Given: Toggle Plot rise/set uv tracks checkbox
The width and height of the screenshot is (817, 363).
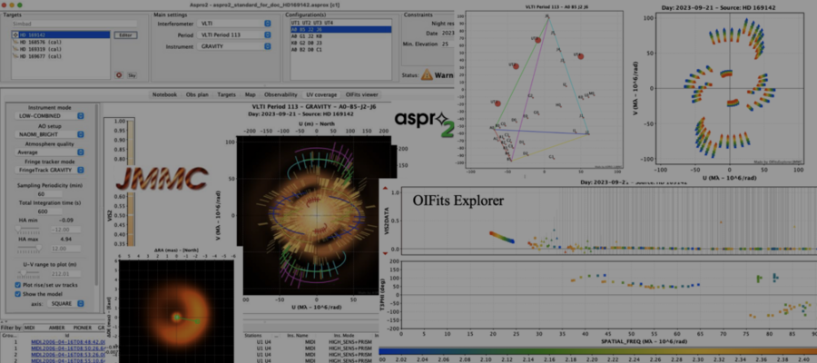Looking at the screenshot, I should [18, 285].
